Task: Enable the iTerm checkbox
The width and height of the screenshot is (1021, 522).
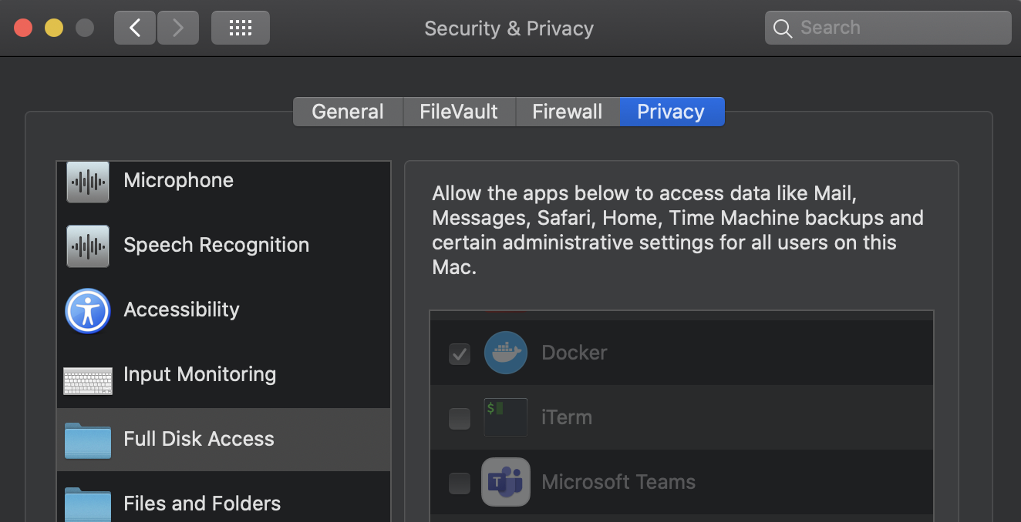Action: [x=460, y=419]
